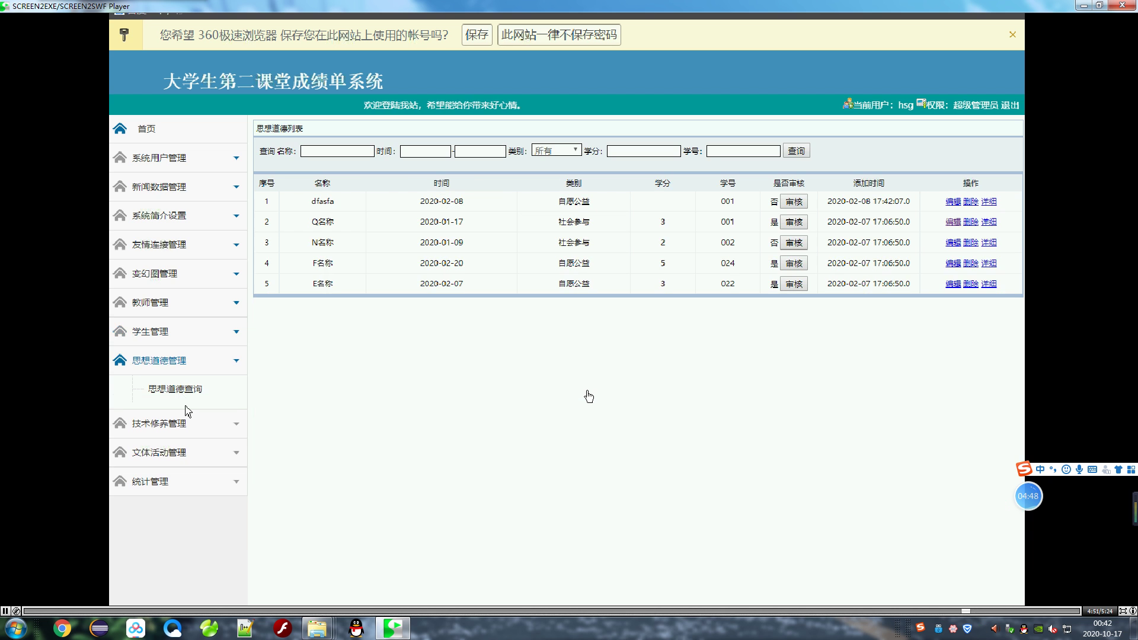The width and height of the screenshot is (1138, 640).
Task: Click the 名称 search input field
Action: [x=337, y=151]
